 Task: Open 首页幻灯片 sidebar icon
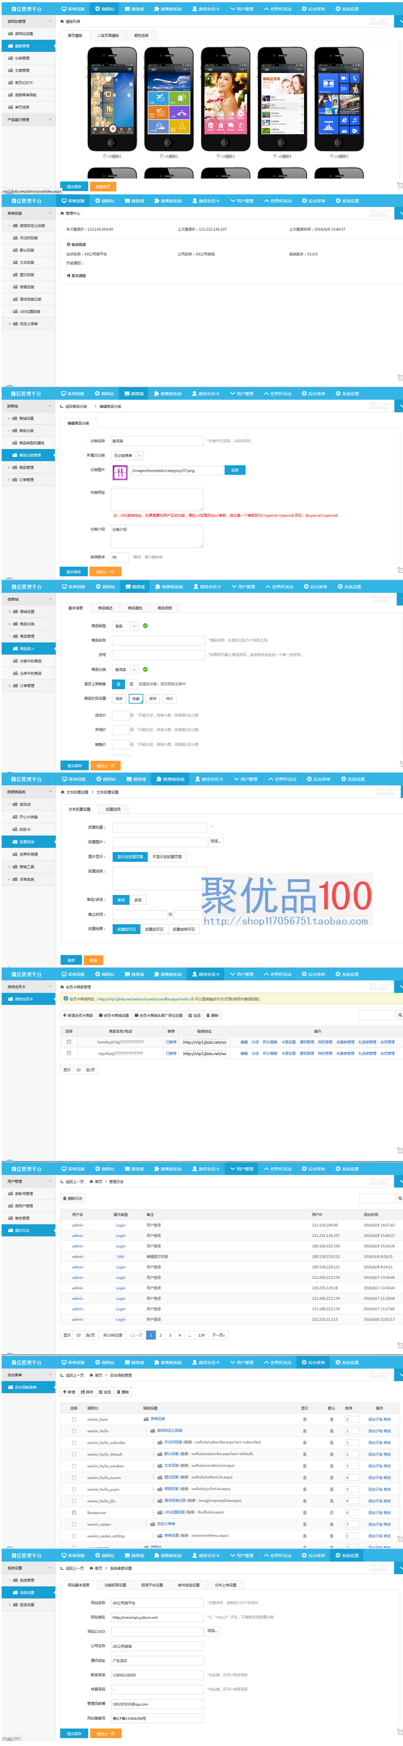point(11,83)
